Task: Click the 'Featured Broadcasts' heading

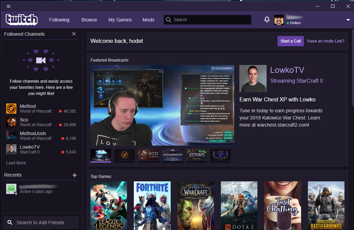Action: [110, 60]
